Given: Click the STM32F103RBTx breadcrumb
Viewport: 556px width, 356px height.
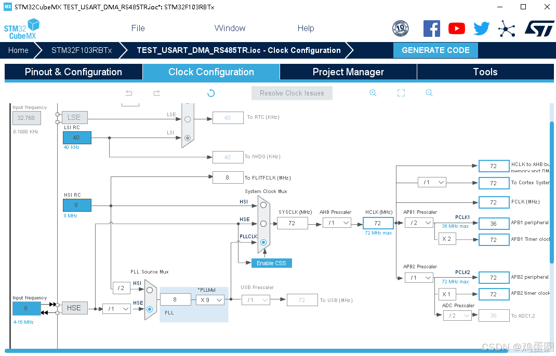Looking at the screenshot, I should click(82, 50).
